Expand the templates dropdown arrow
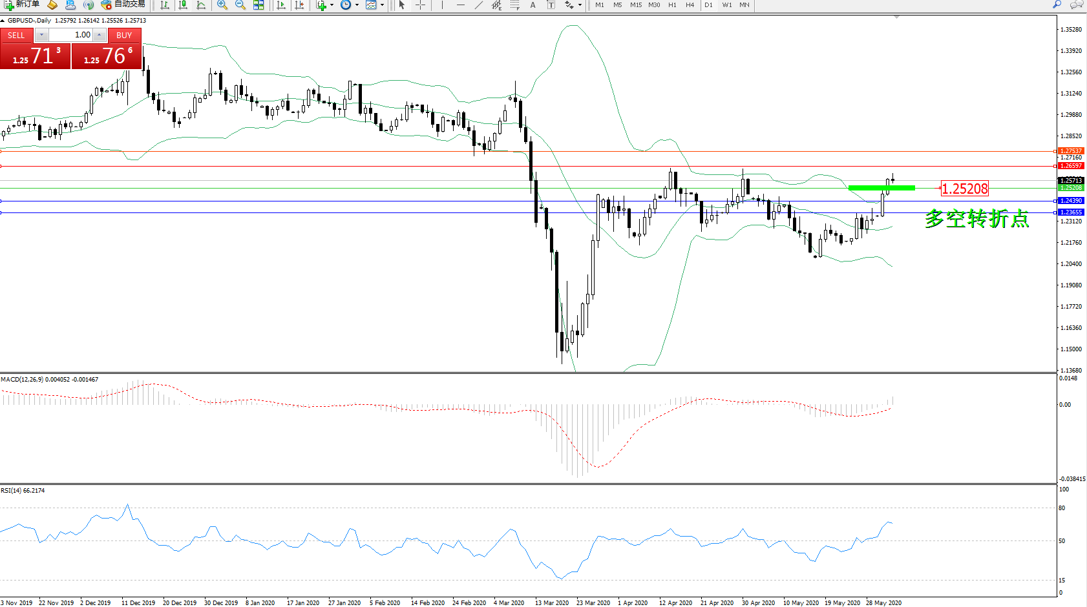 (x=382, y=5)
